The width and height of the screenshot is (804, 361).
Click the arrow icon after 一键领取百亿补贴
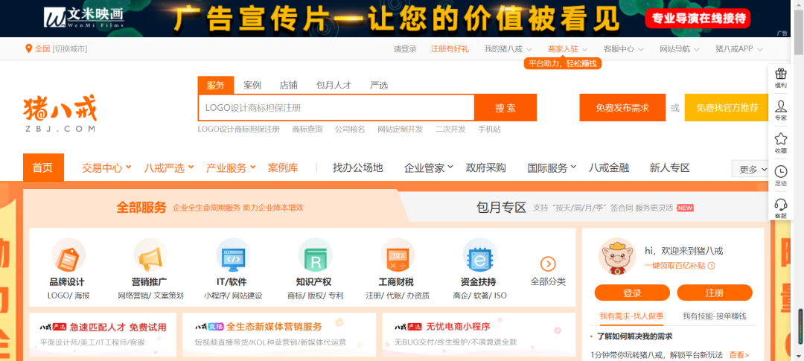click(711, 266)
